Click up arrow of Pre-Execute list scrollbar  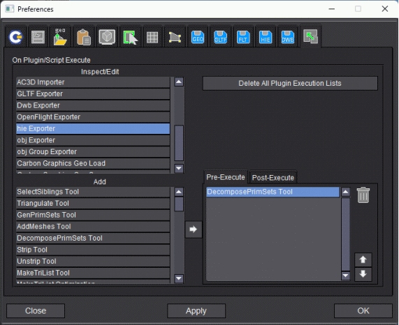345,192
